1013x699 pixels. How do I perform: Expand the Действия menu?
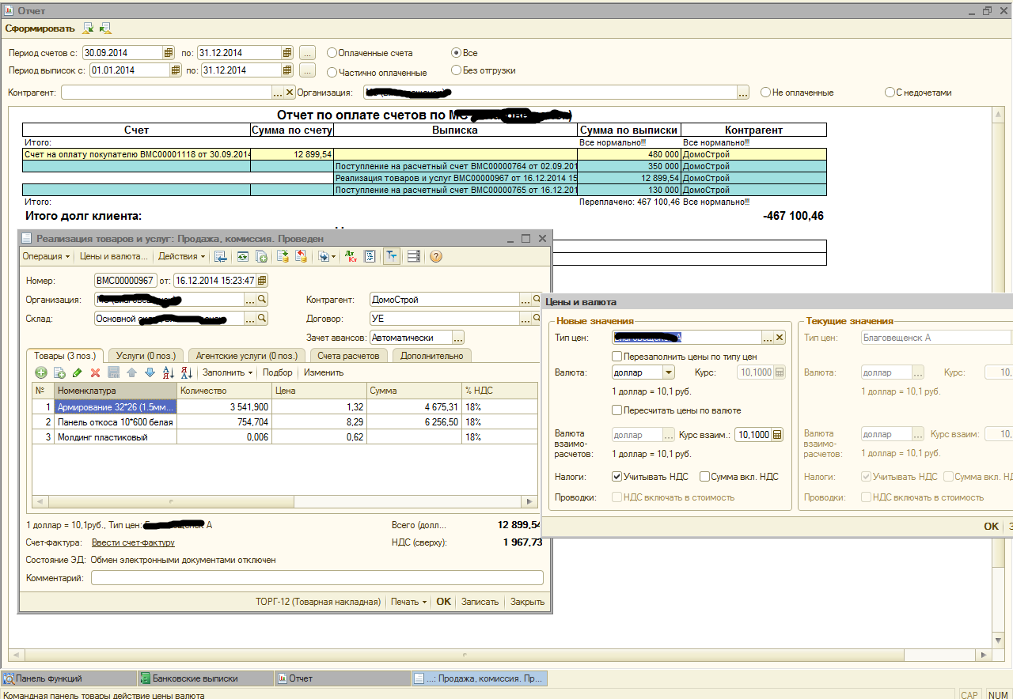point(182,256)
